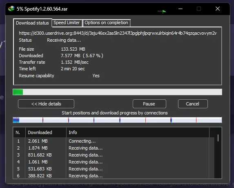Click the connections progress segment bar
Viewport: 234px width, 188px height.
(118, 120)
